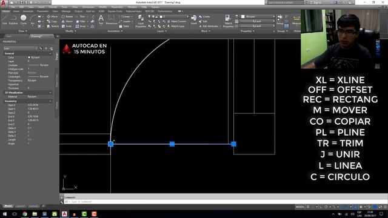Click Match Layer button
This screenshot has height=218, width=388.
[x=175, y=26]
